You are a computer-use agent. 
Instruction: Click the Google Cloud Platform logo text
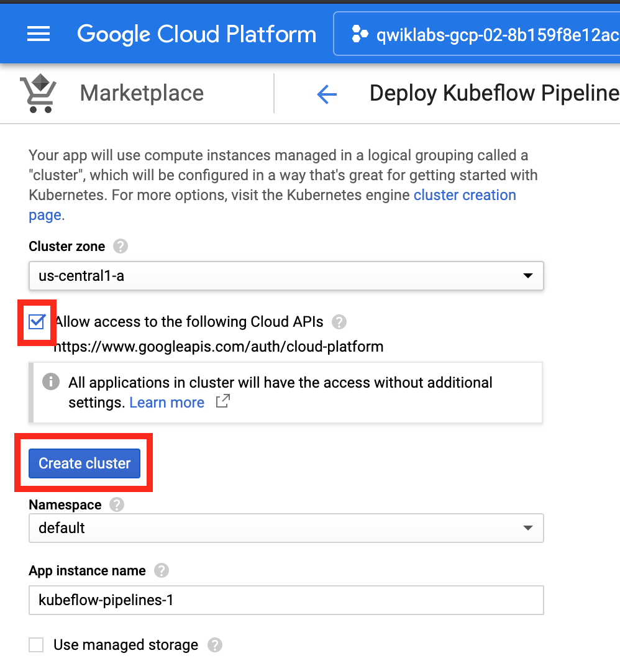pos(196,34)
